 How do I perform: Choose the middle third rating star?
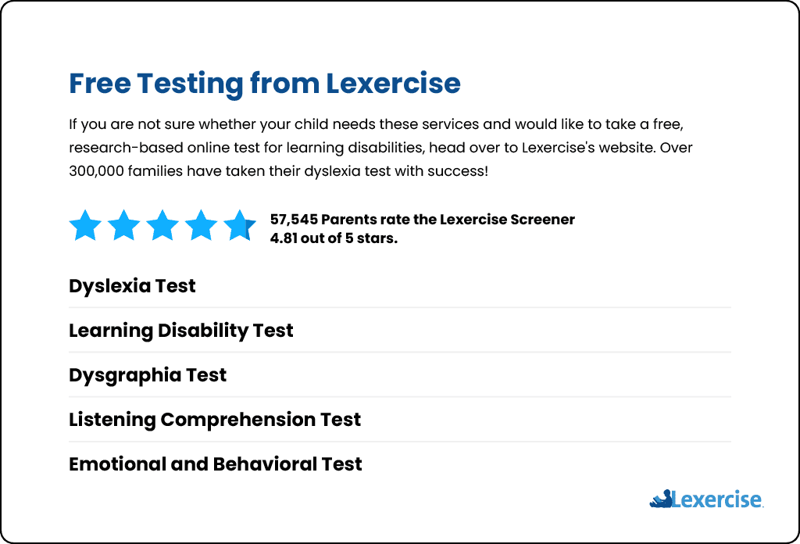tap(162, 225)
